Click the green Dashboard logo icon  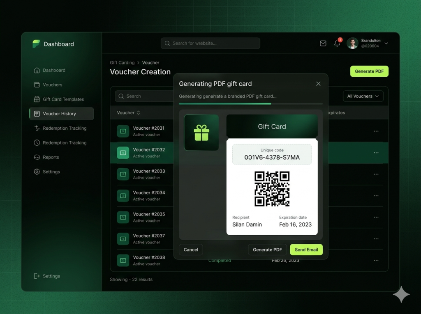click(36, 44)
